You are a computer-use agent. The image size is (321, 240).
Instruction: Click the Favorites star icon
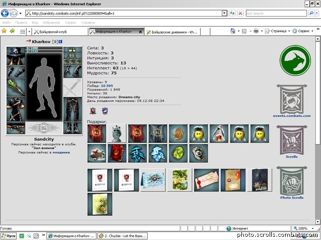[x=4, y=31]
